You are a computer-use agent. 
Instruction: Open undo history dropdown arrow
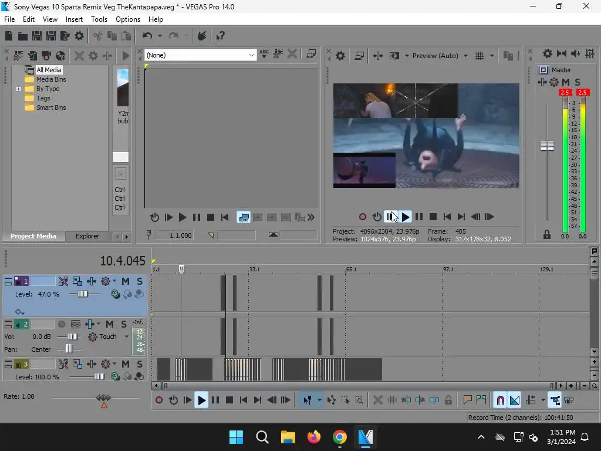[x=160, y=36]
